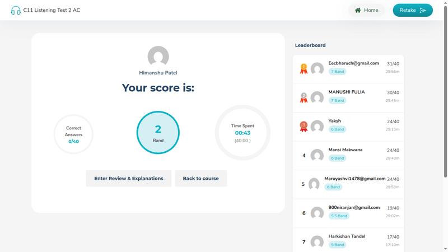The image size is (448, 252).
Task: Click Yaksh's 24/40 score
Action: (393, 122)
